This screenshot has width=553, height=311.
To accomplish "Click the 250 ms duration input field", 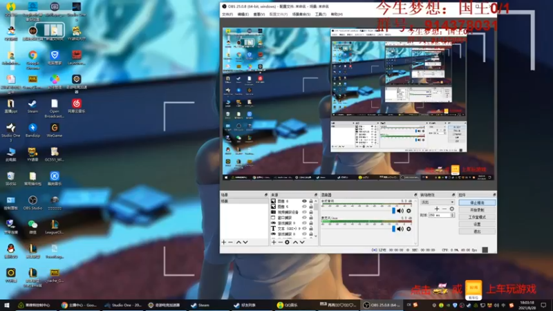I will click(x=439, y=215).
